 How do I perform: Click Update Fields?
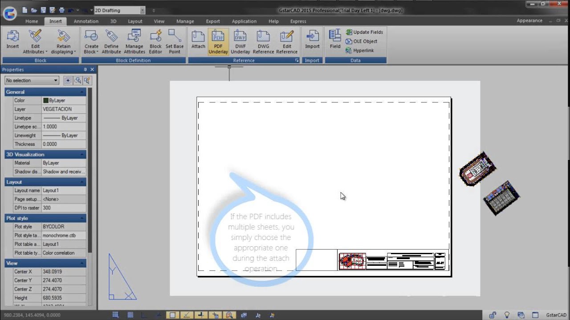364,32
